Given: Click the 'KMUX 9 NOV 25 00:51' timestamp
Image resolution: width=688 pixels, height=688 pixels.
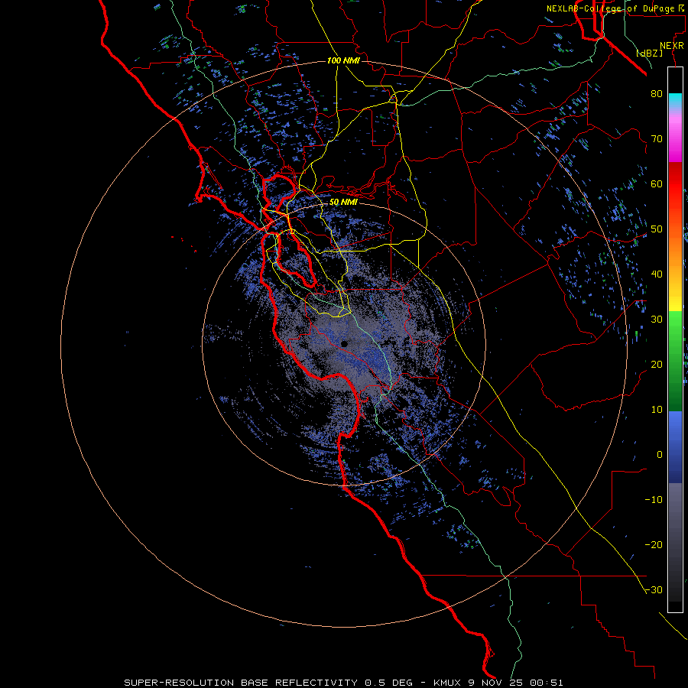Looking at the screenshot, I should (498, 683).
